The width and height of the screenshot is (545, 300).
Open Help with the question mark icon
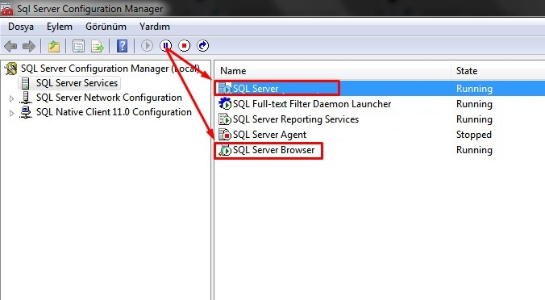click(x=122, y=46)
